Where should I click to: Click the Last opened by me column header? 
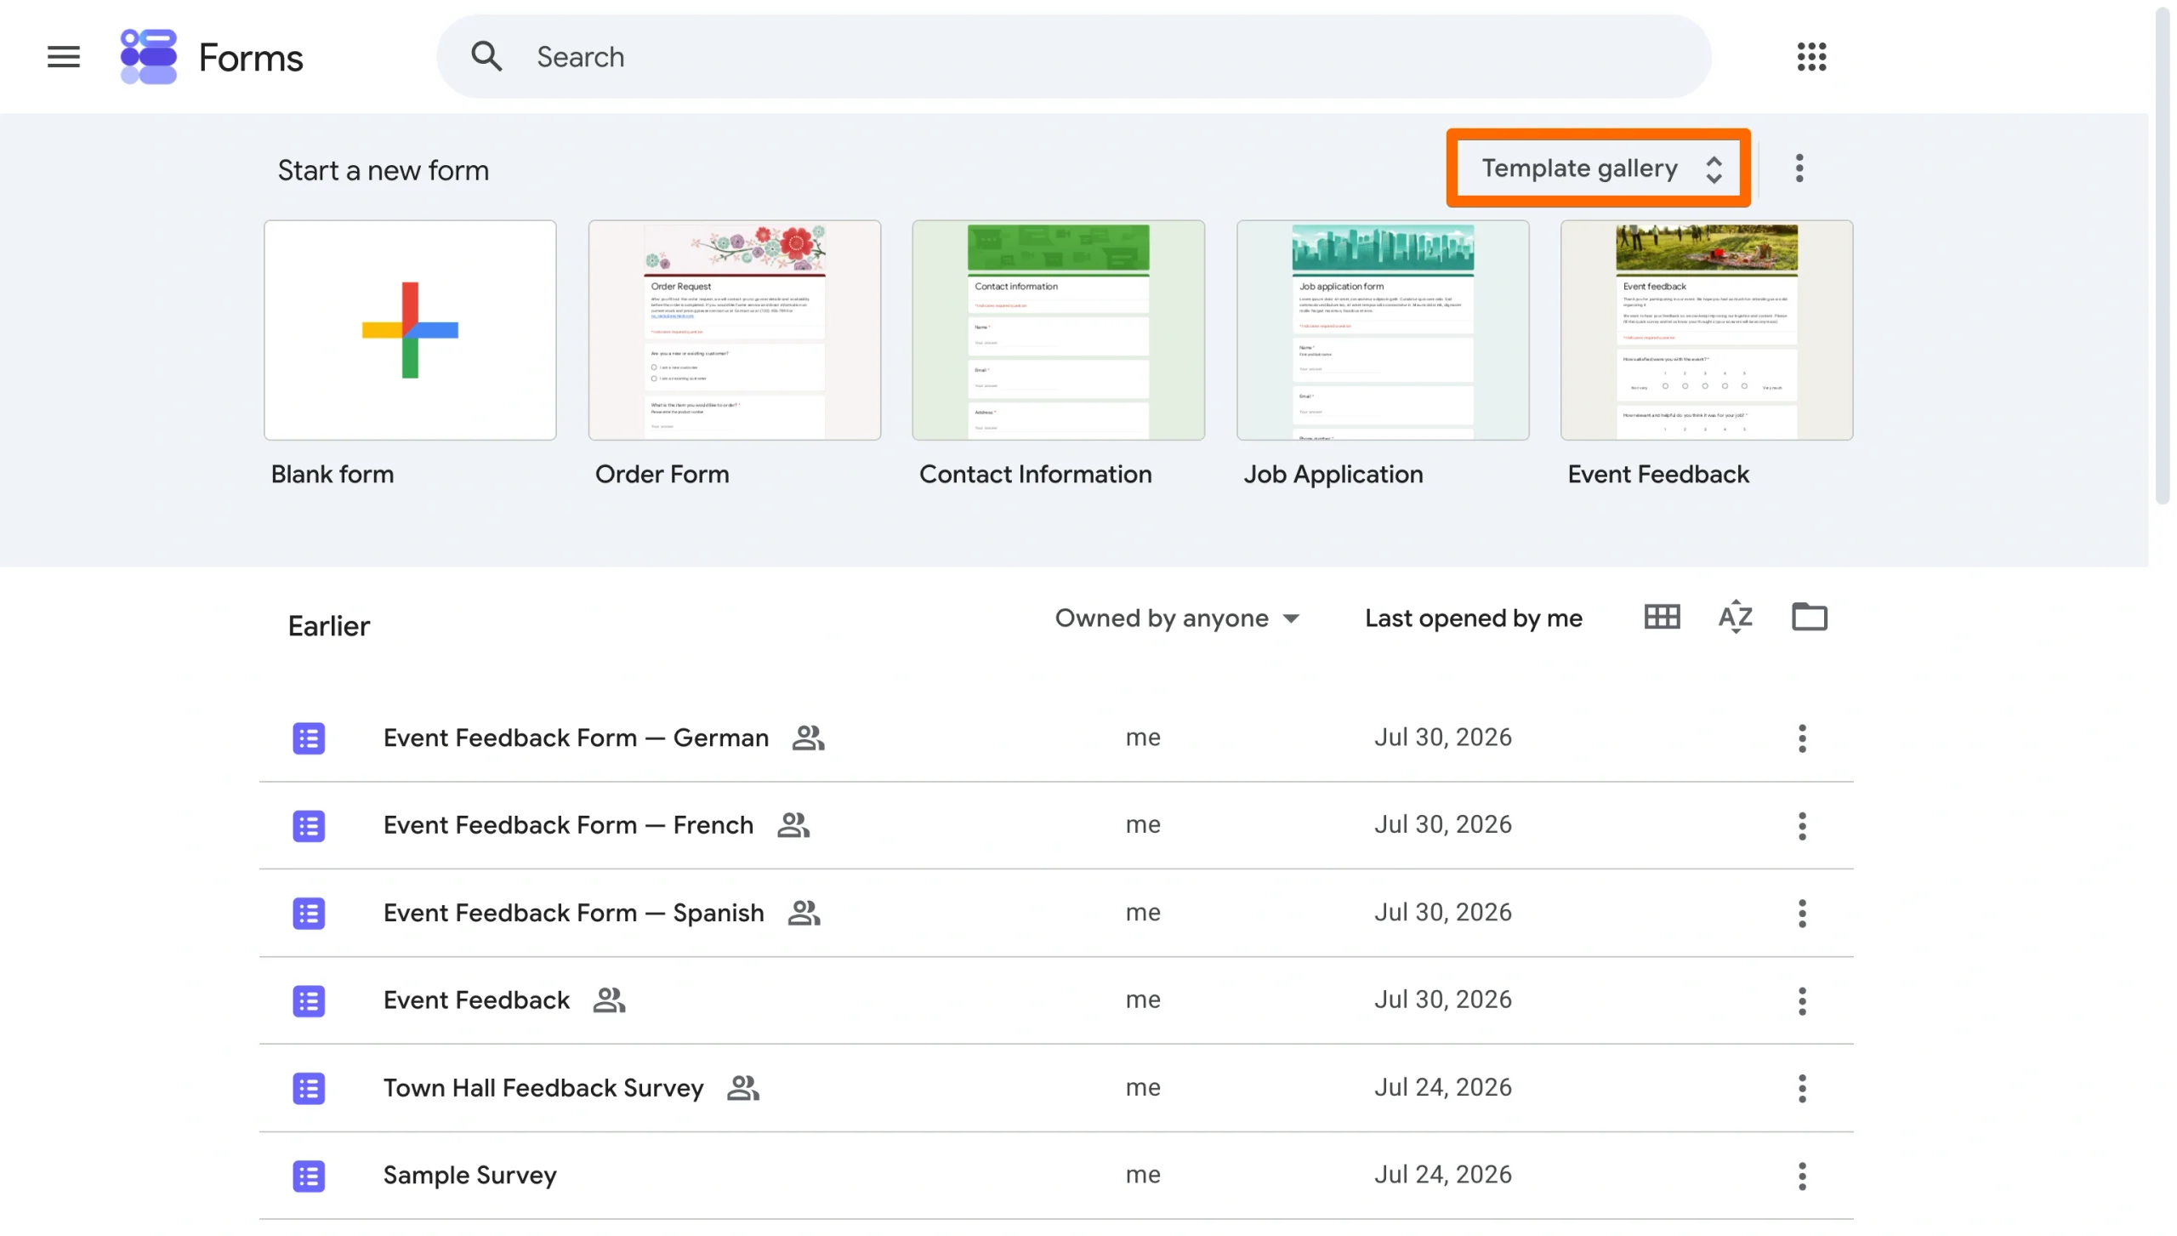click(x=1473, y=618)
